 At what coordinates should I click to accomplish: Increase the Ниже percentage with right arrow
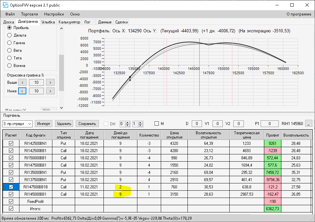[x=50, y=91]
